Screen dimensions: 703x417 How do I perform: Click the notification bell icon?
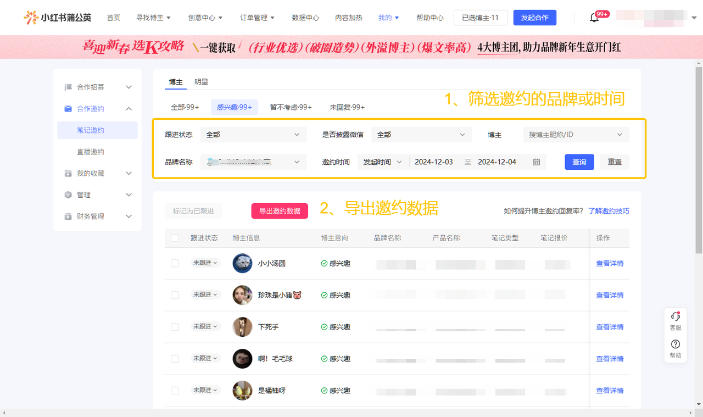click(x=594, y=18)
